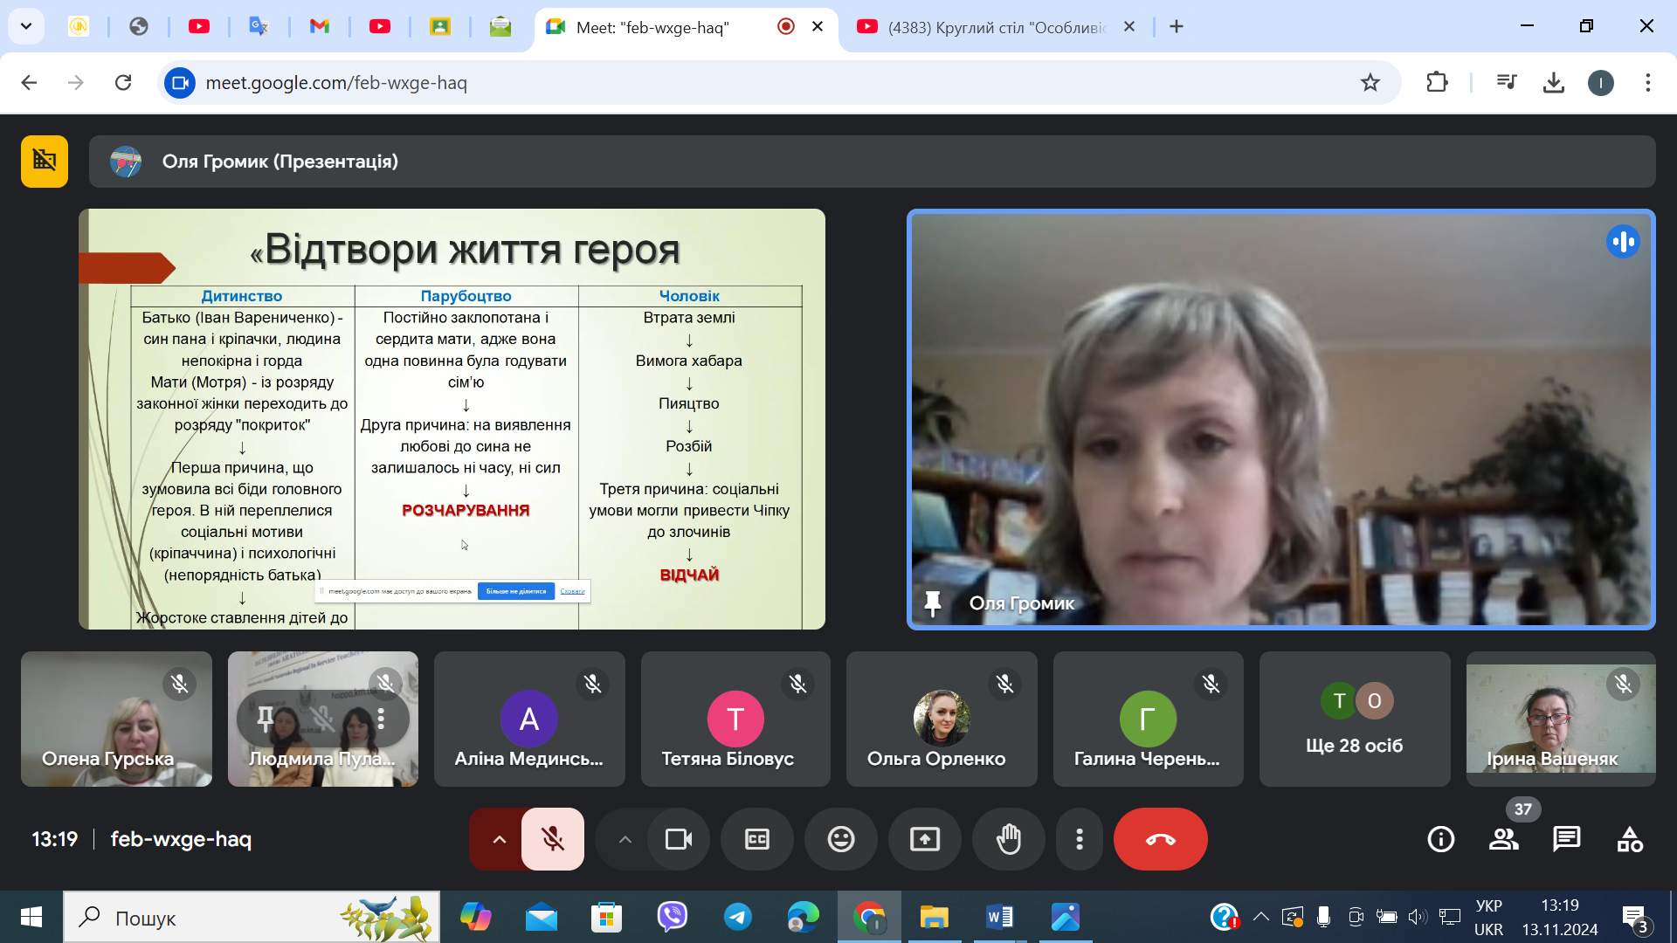The height and width of the screenshot is (943, 1677).
Task: Unpin Оля Громик's video tile
Action: [x=932, y=603]
